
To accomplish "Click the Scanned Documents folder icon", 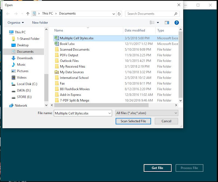I will click(x=57, y=50).
